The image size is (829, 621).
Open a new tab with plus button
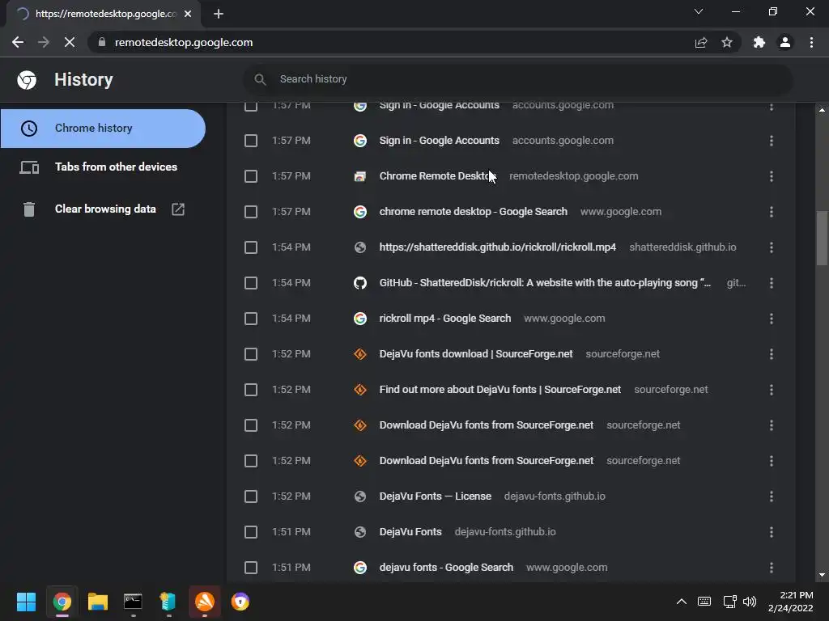pyautogui.click(x=219, y=14)
